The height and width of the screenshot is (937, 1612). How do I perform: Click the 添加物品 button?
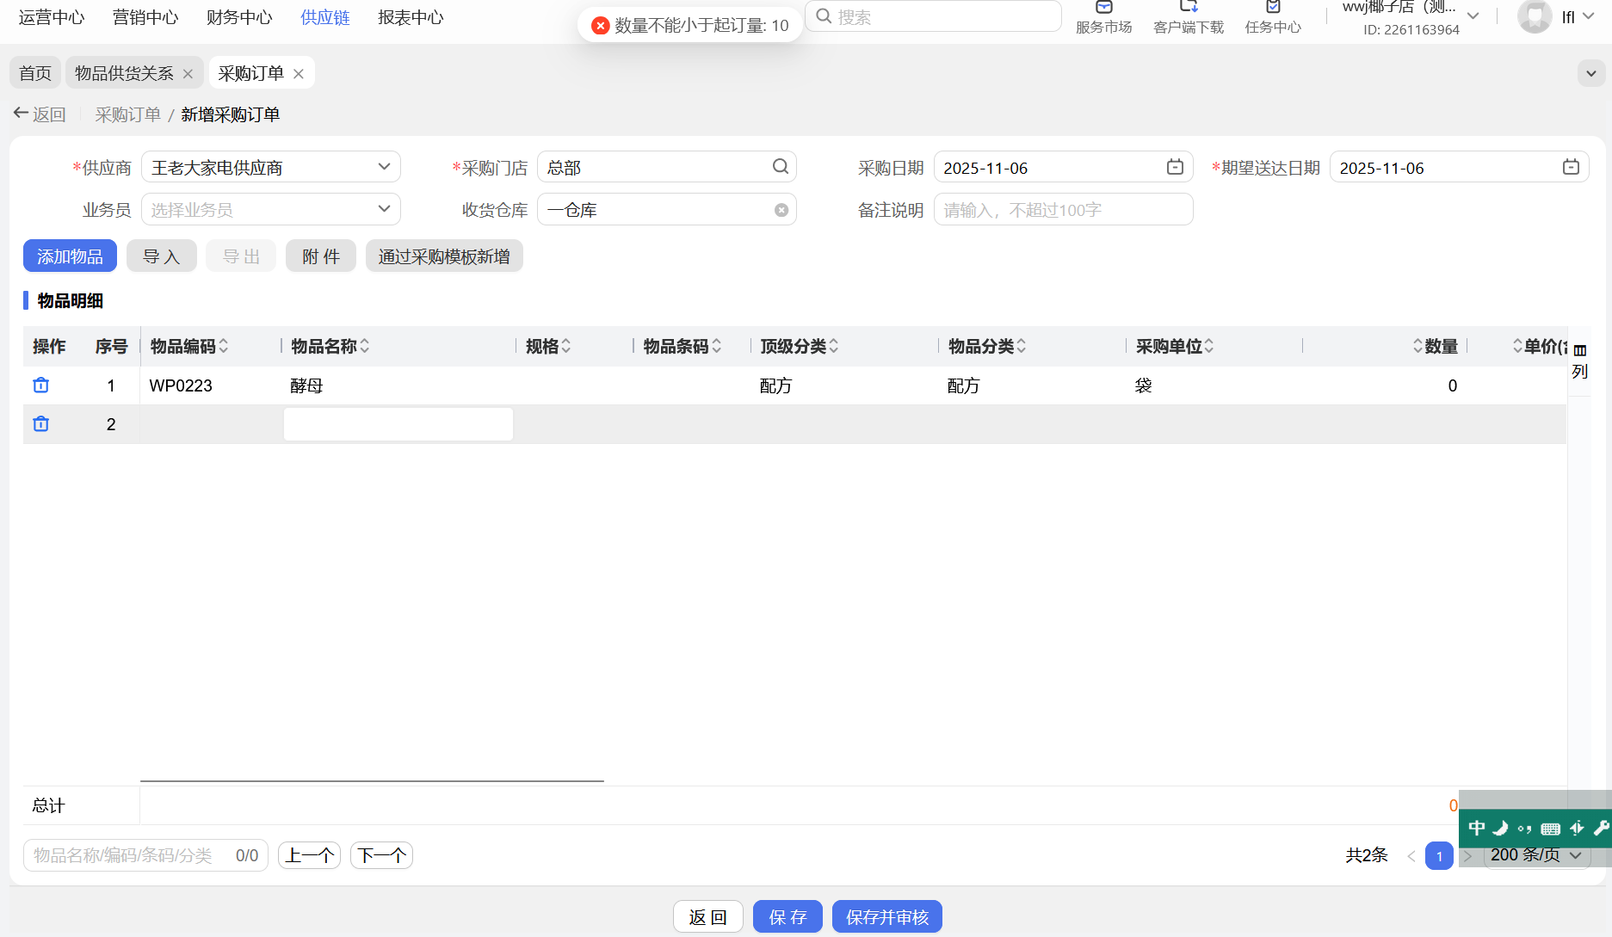pyautogui.click(x=70, y=256)
